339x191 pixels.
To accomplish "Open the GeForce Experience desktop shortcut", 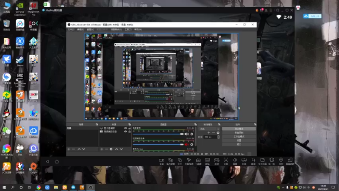I will tap(20, 9).
